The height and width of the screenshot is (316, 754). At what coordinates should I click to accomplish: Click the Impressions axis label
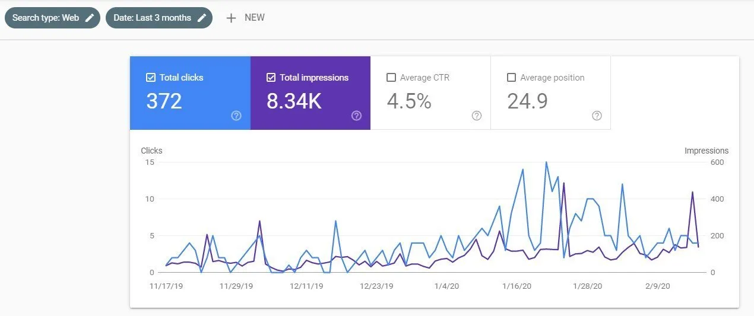[x=707, y=151]
